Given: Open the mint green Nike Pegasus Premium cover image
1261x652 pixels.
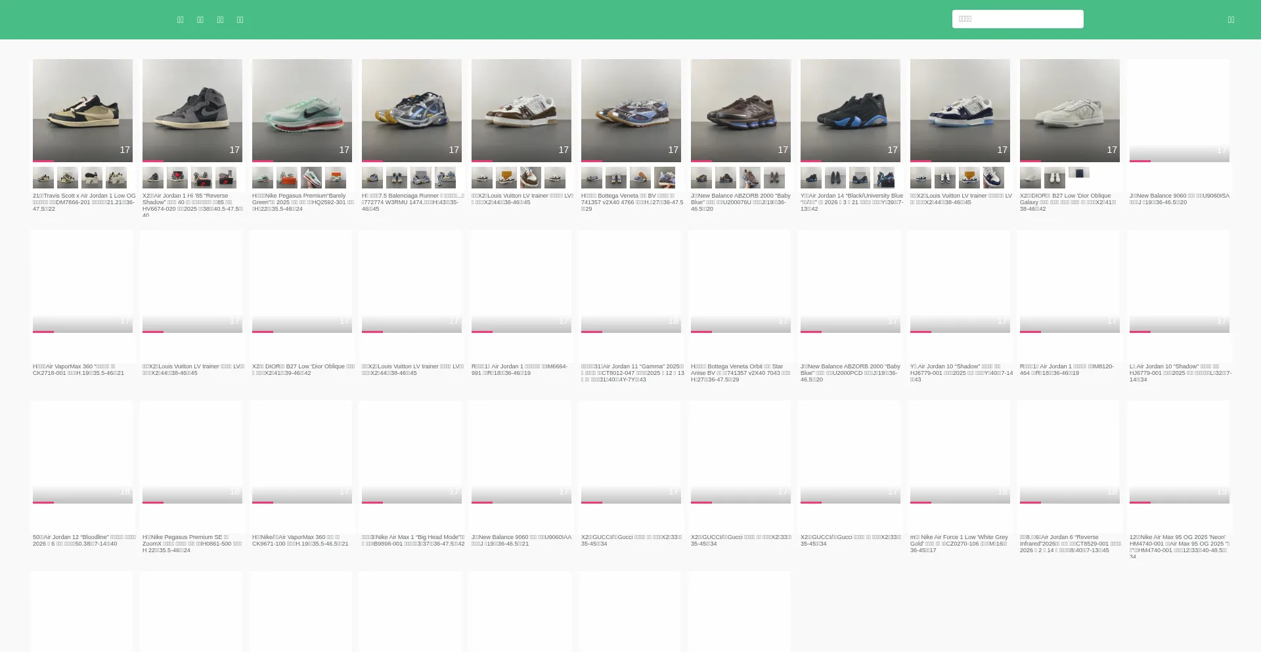Looking at the screenshot, I should coord(302,110).
